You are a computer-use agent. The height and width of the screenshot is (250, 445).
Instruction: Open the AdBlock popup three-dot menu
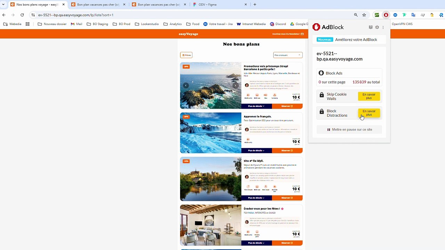coord(383,27)
